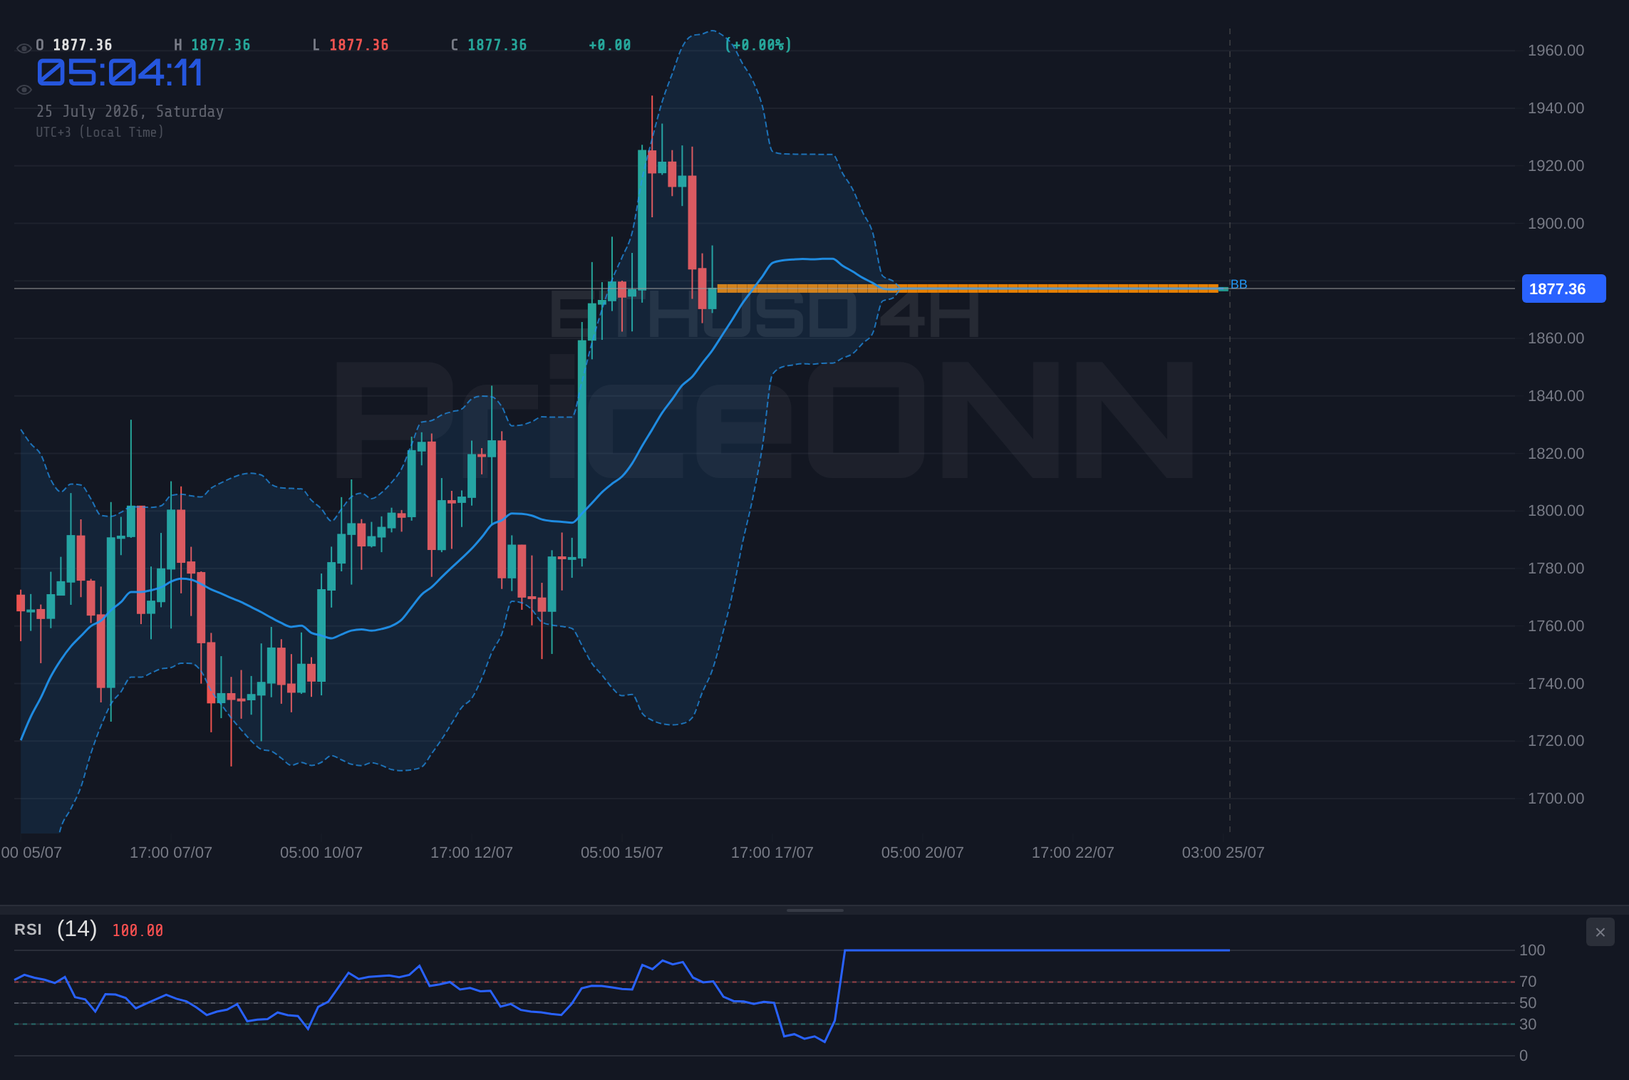Click the 1860.00 price axis label

[1556, 338]
